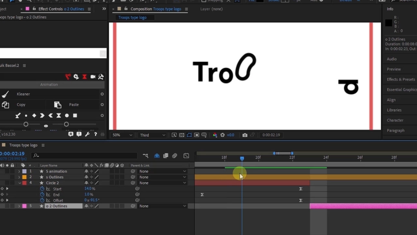Screen dimensions: 417x235
Task: Enable motion blur switch in timeline
Action: (x=175, y=156)
